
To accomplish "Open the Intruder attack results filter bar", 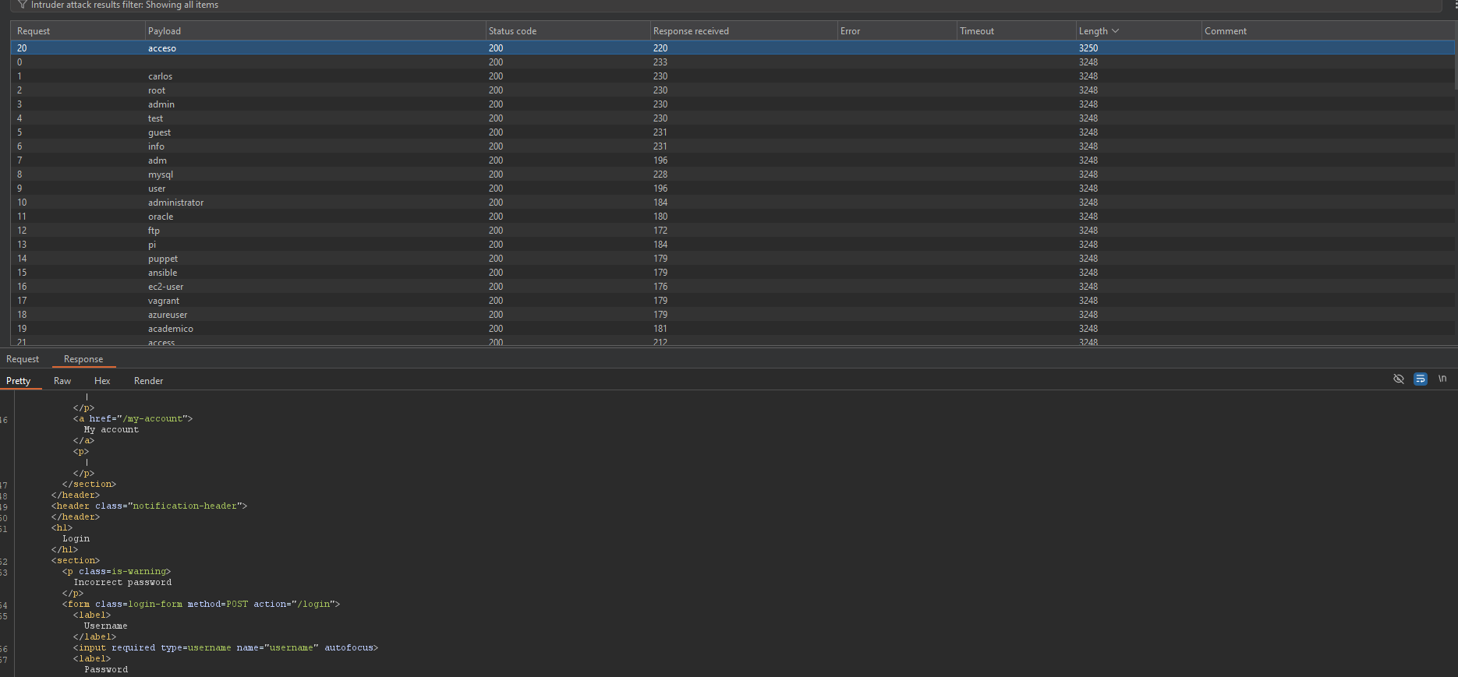I will click(125, 5).
